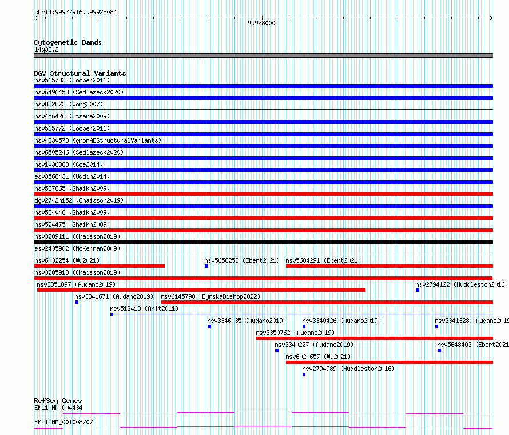Image resolution: width=509 pixels, height=435 pixels.
Task: Select the nsv6032254 (Wu2021) label
Action: pos(67,260)
